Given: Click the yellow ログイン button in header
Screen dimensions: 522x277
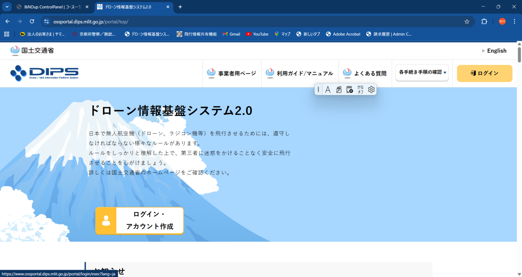Looking at the screenshot, I should 484,74.
